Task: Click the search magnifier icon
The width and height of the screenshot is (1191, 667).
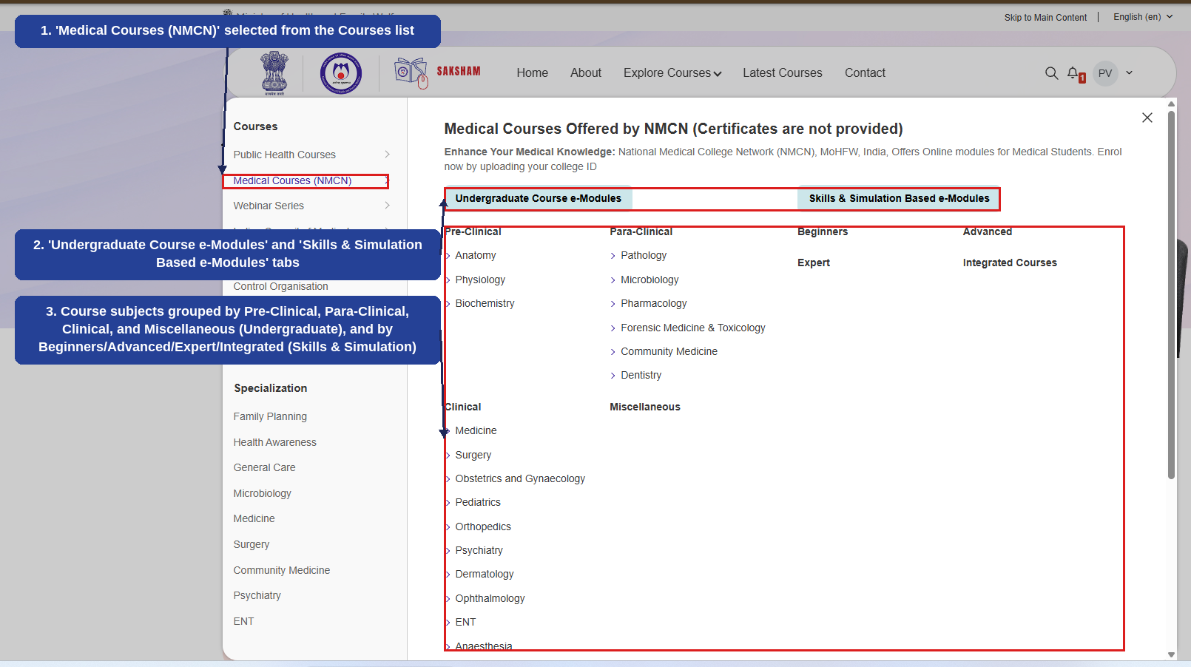Action: click(1051, 73)
